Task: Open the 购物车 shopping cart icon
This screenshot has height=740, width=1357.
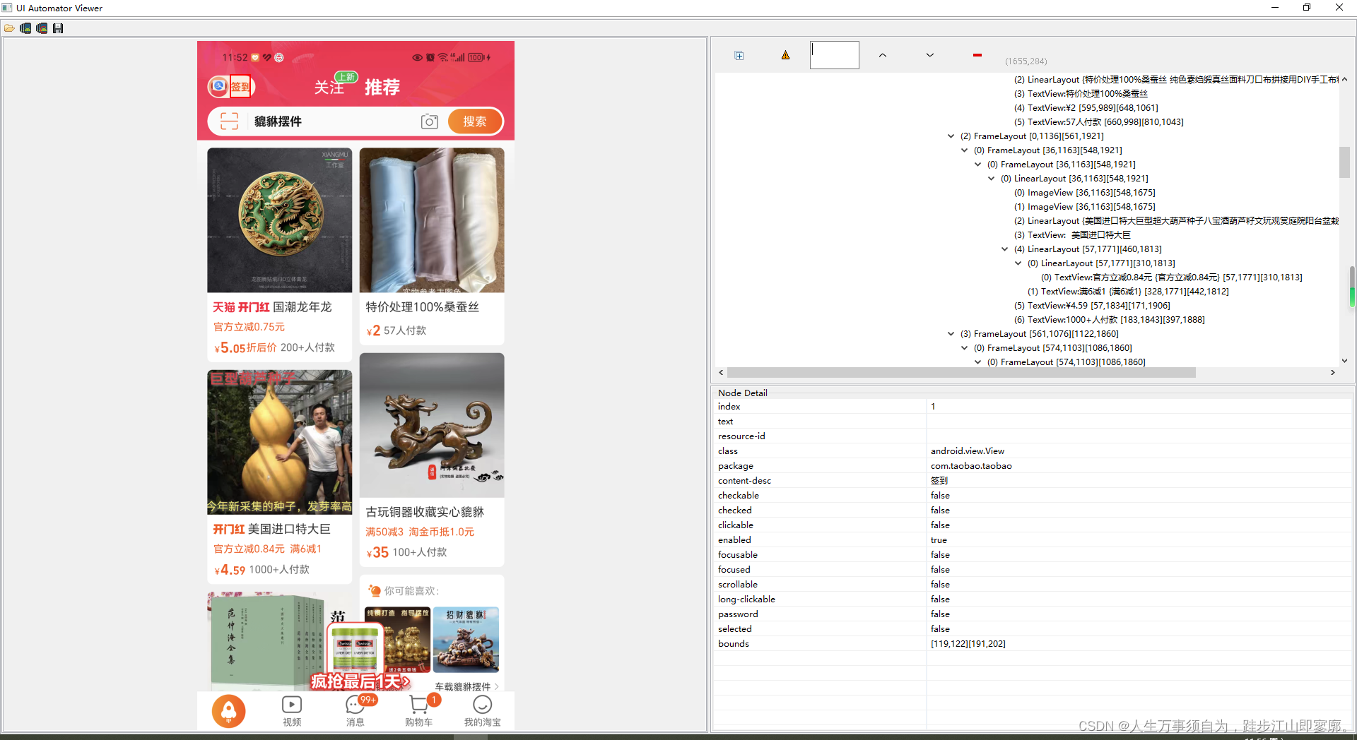Action: coord(418,704)
